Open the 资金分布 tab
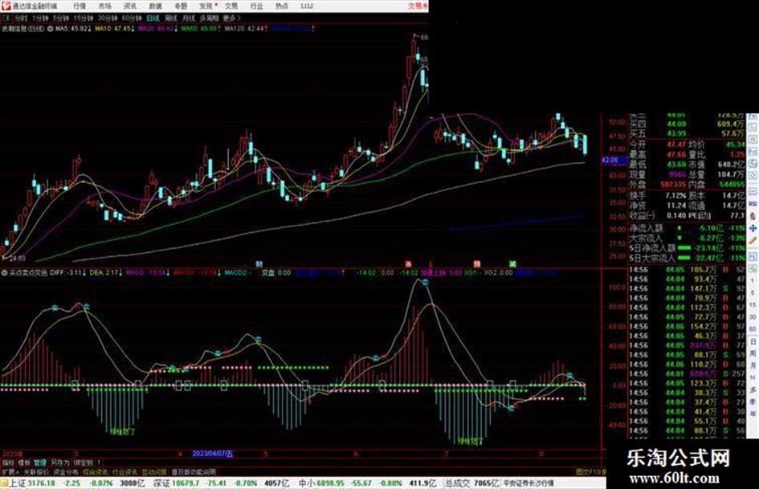The width and height of the screenshot is (759, 489). click(66, 471)
